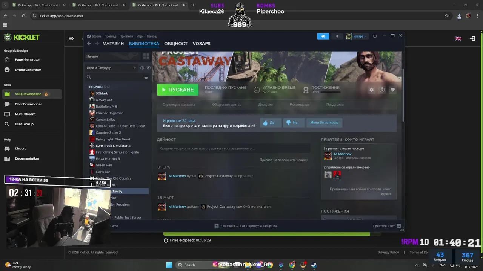Click the green ПУСКАНЕ play button
The height and width of the screenshot is (271, 483).
178,90
